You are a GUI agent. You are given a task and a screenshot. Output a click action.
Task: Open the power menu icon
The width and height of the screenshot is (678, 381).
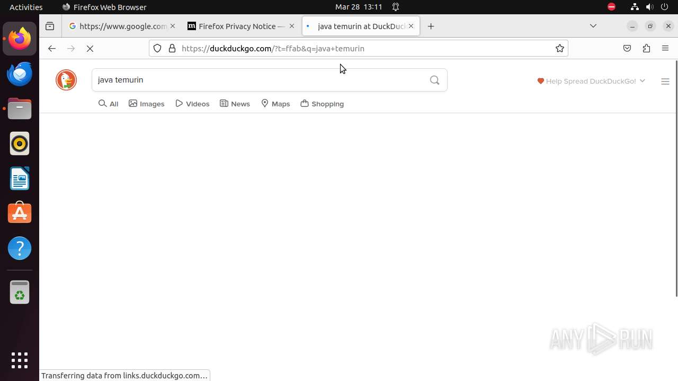coord(665,7)
